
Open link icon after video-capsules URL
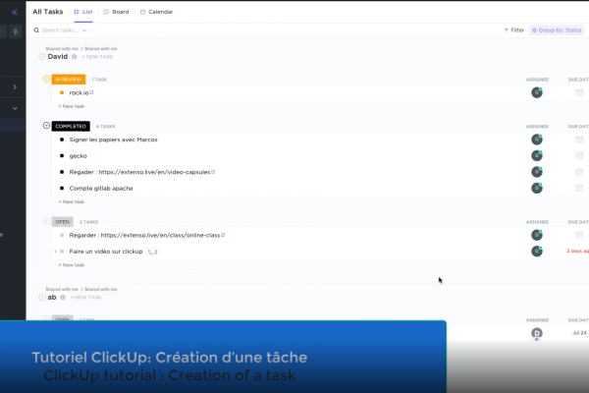[x=213, y=172]
